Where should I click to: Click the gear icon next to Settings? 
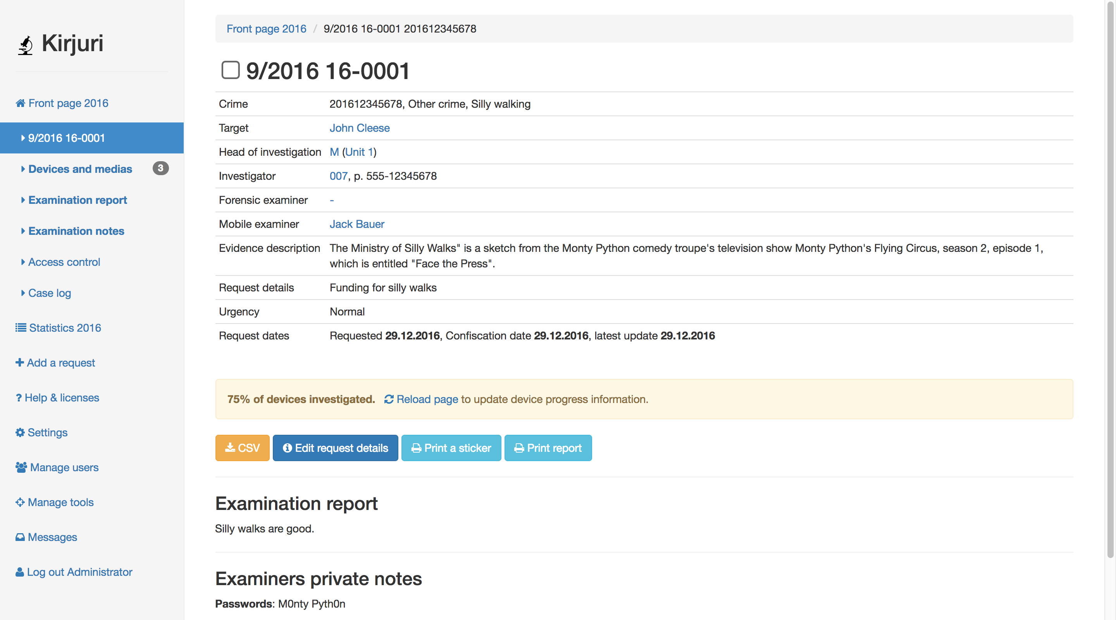pos(20,432)
